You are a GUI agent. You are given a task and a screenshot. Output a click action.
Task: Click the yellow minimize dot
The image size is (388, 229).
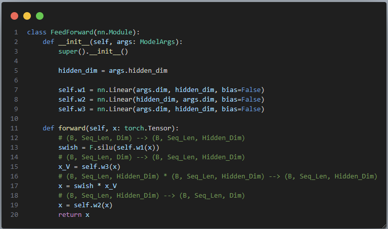click(x=27, y=16)
